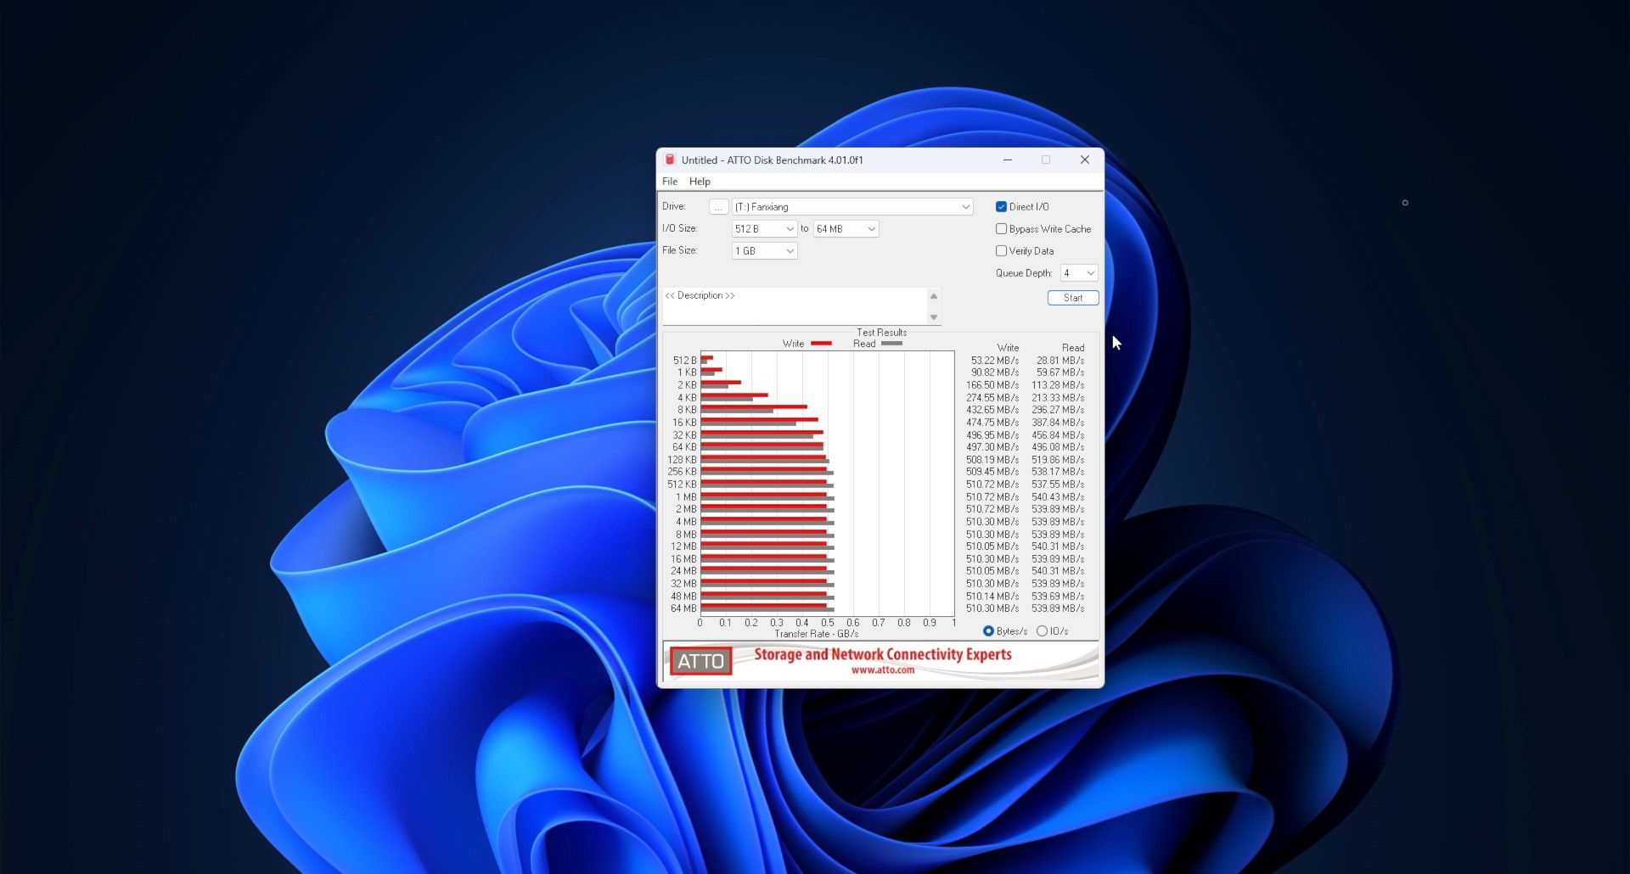
Task: Click the ATTO logo in the banner
Action: [700, 661]
